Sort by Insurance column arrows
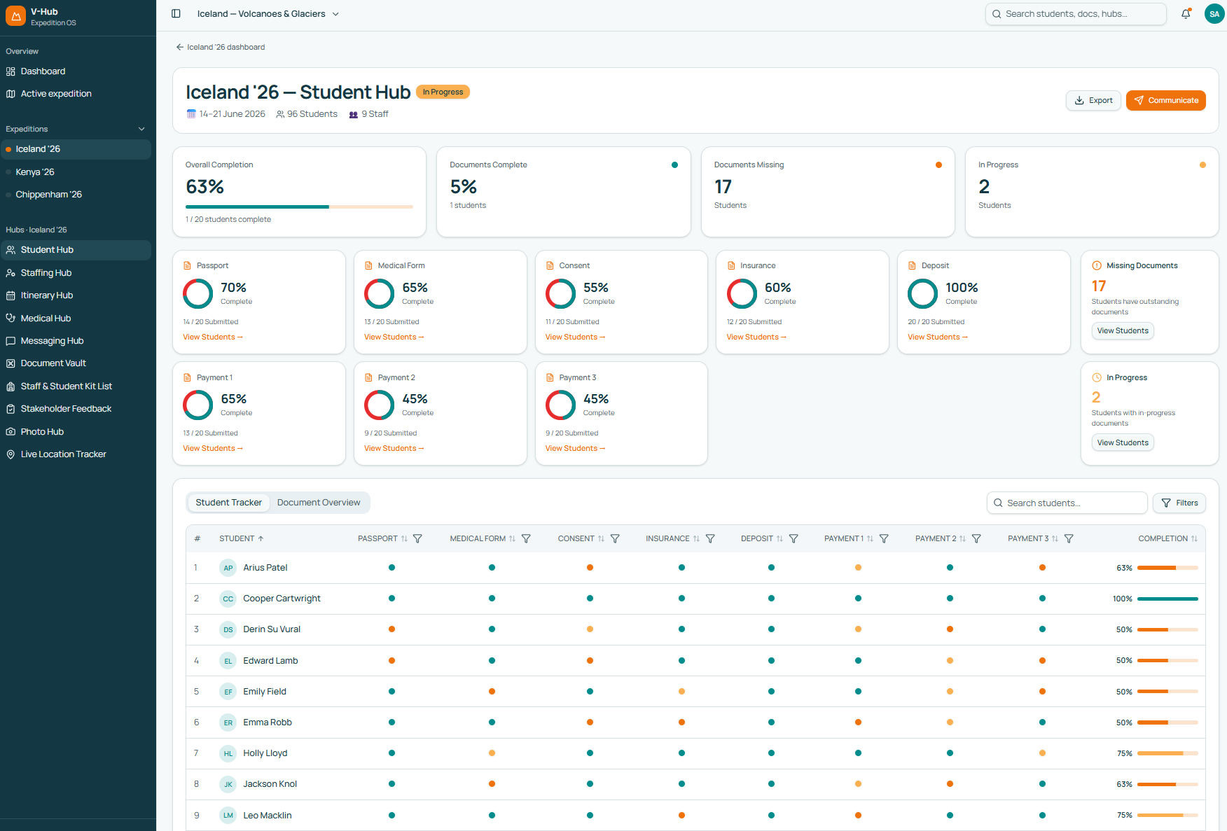 click(x=696, y=539)
